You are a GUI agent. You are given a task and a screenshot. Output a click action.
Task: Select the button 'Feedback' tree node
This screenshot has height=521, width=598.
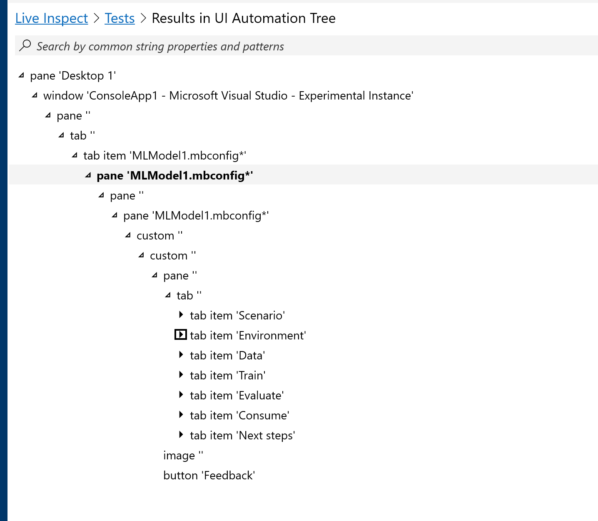coord(209,475)
